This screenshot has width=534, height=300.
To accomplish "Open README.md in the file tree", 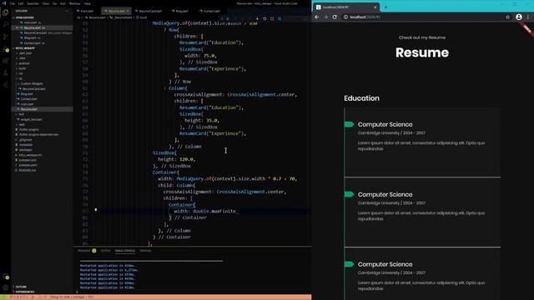I will pyautogui.click(x=28, y=170).
